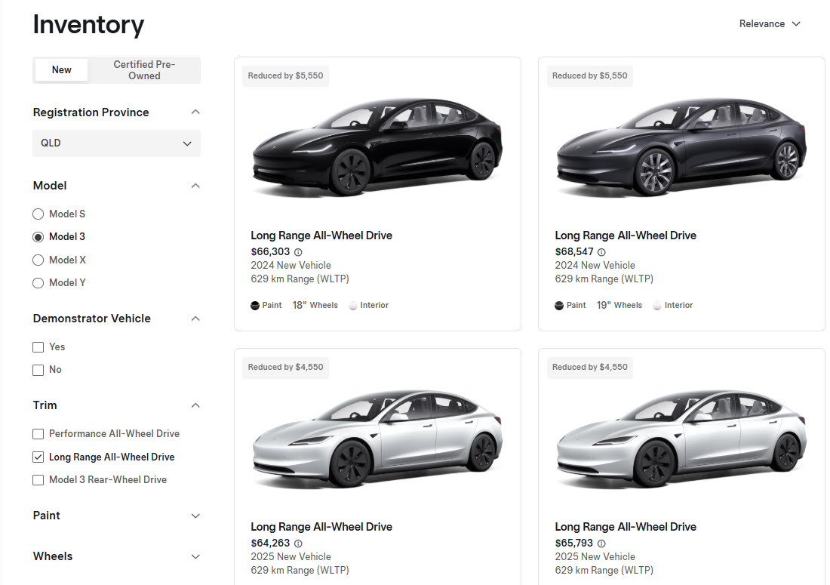Select the Model S radio button
The width and height of the screenshot is (830, 585).
38,214
